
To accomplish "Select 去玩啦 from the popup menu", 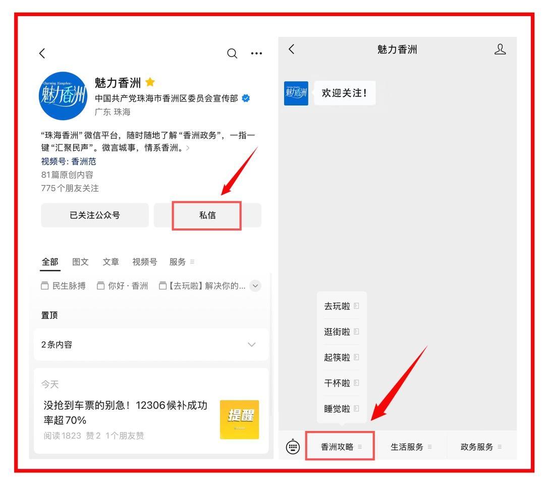I will [341, 306].
